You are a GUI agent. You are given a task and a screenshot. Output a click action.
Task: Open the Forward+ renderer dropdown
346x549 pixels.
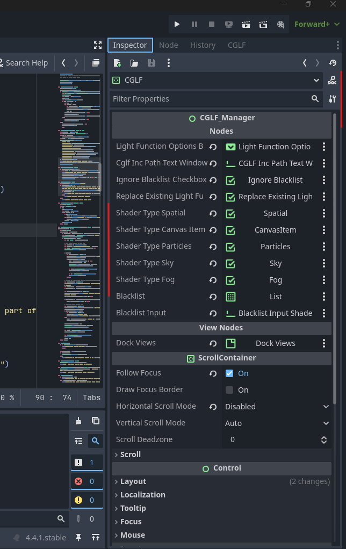[x=316, y=24]
